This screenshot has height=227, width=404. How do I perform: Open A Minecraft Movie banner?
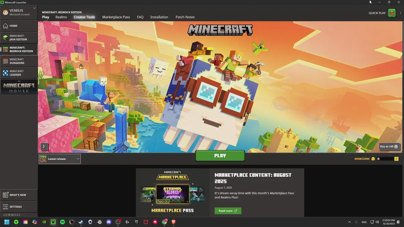pyautogui.click(x=19, y=86)
